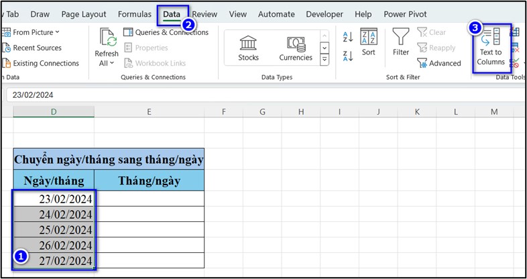The width and height of the screenshot is (527, 279).
Task: Click Clear filter
Action: [x=432, y=32]
